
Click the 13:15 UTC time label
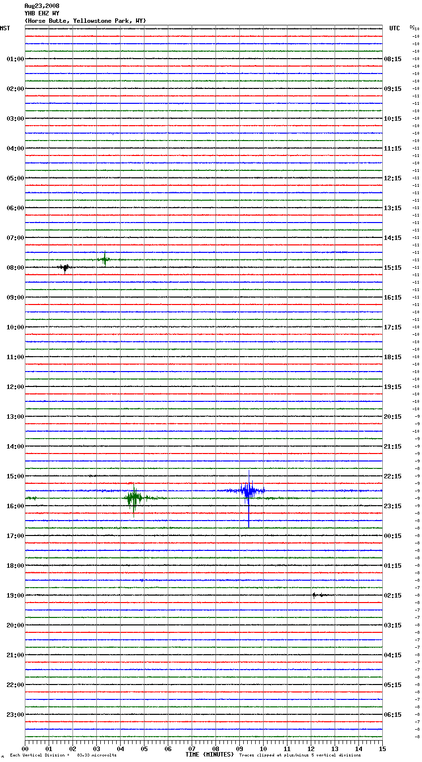pos(393,208)
